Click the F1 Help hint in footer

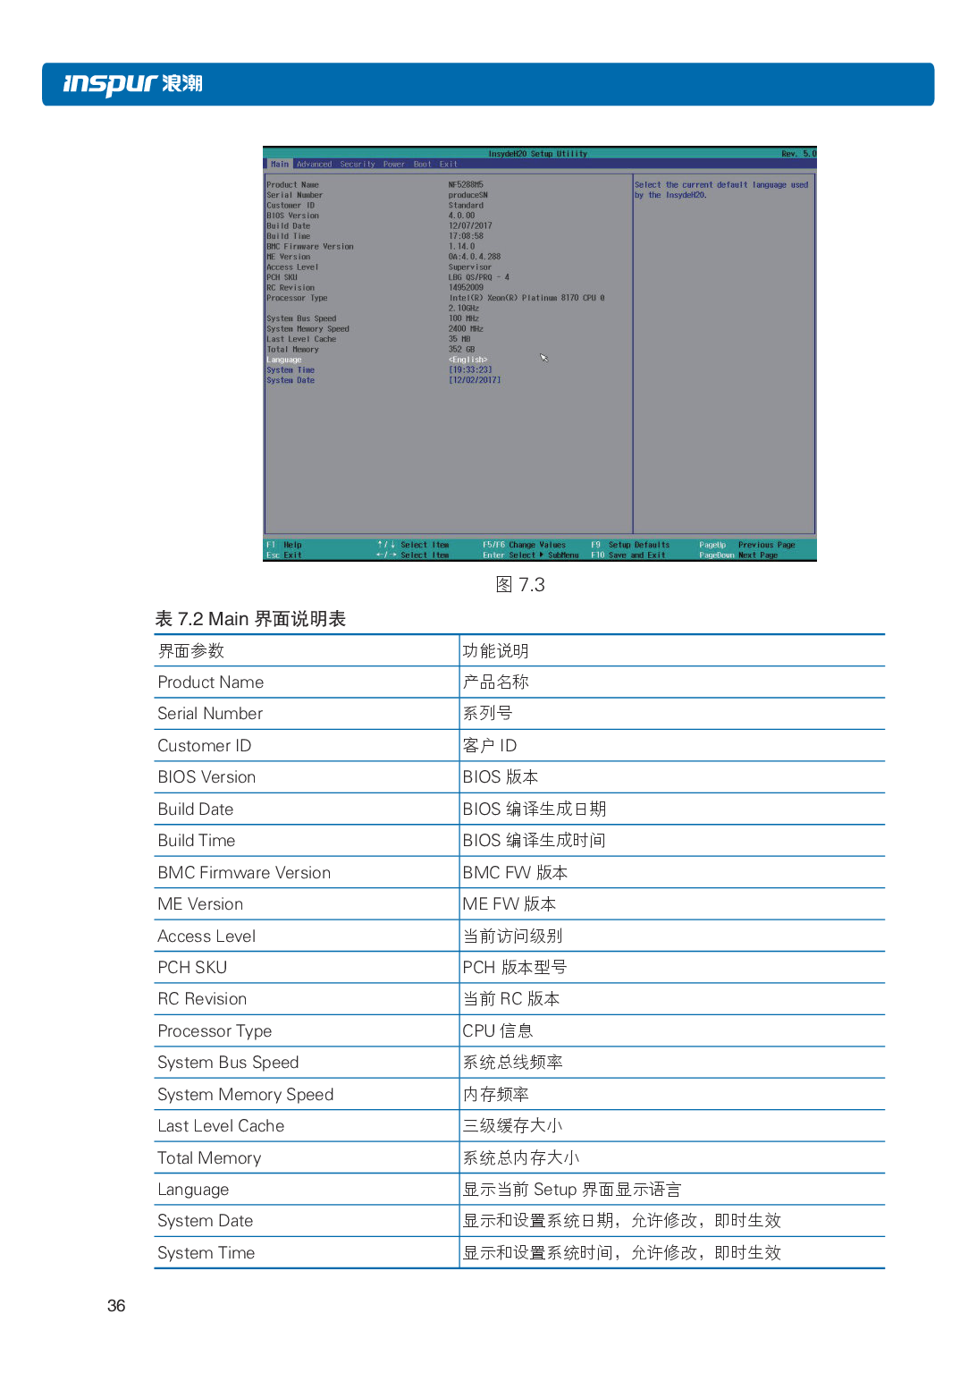point(284,545)
